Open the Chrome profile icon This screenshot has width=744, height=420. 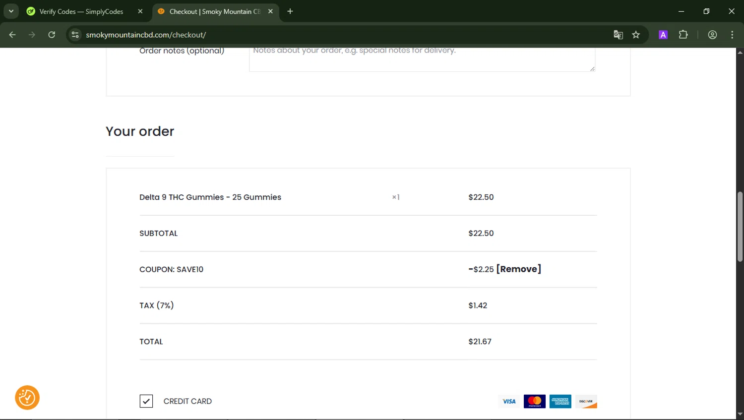[712, 35]
